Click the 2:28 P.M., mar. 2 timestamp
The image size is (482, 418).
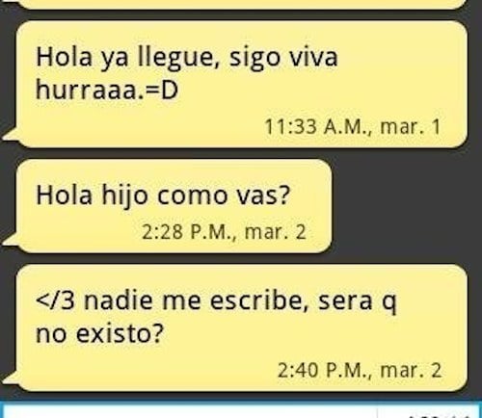[x=225, y=232]
